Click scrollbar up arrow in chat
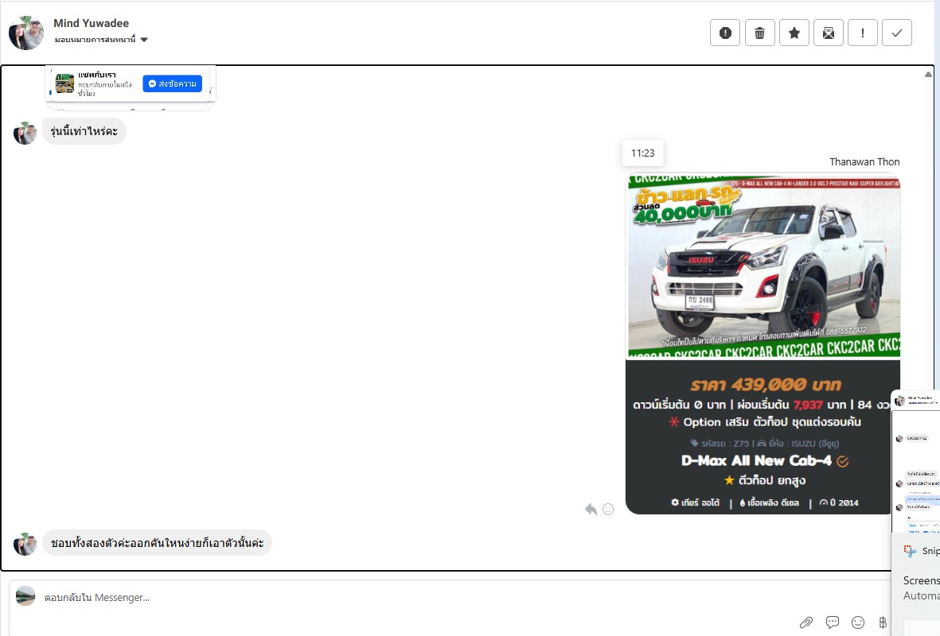 click(x=928, y=74)
